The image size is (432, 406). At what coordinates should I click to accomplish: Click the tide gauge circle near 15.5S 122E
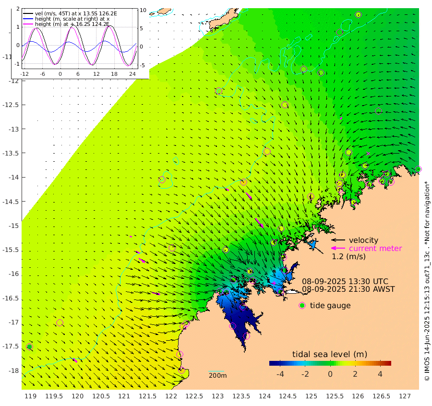(172, 248)
